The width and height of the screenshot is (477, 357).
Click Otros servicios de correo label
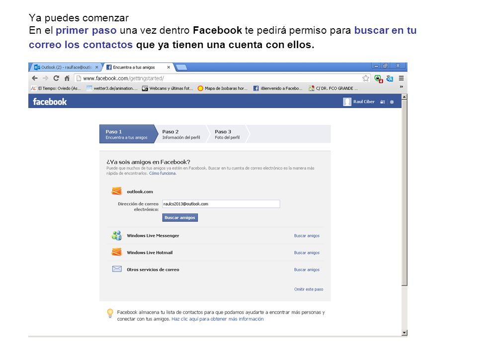point(153,270)
